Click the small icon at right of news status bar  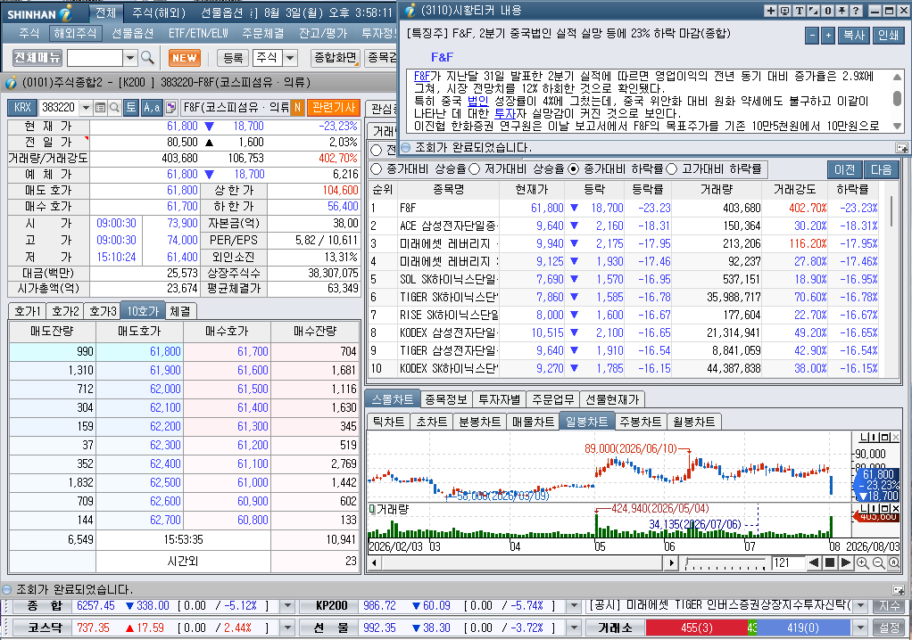point(901,148)
